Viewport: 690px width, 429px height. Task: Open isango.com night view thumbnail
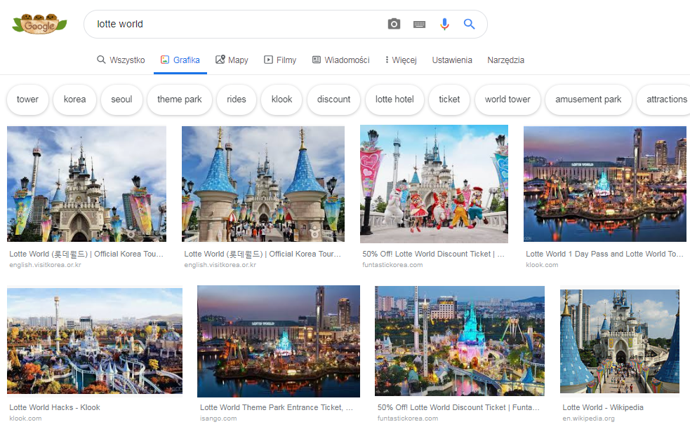(279, 341)
